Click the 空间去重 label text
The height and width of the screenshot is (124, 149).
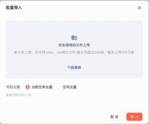(69, 87)
